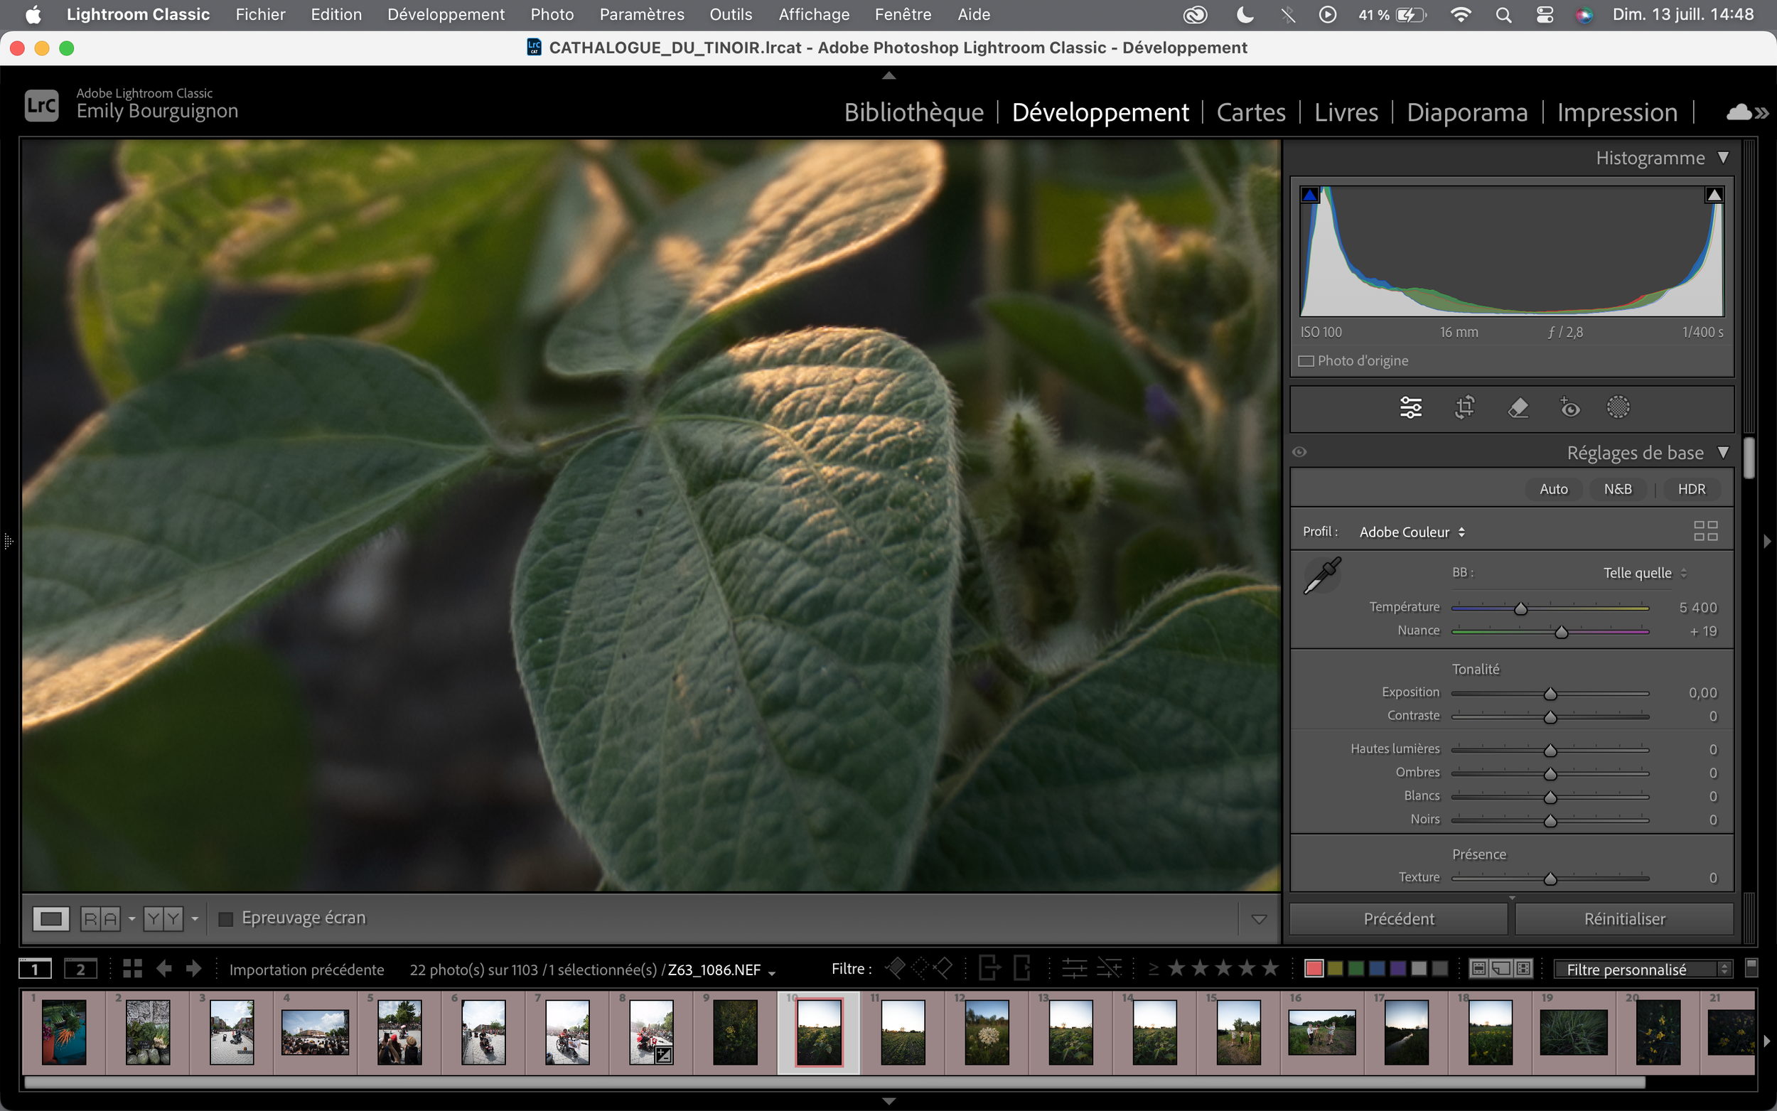The width and height of the screenshot is (1777, 1111).
Task: Switch to grid view icon in filmstrip bar
Action: coord(132,968)
